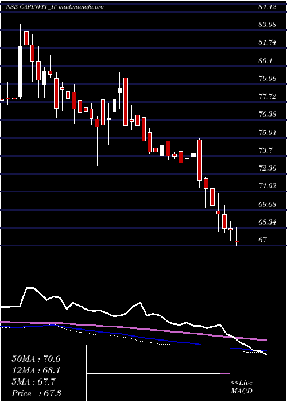Viewport: 287px width, 402px height.
Task: Click the 81.74 price axis label
Action: point(267,42)
